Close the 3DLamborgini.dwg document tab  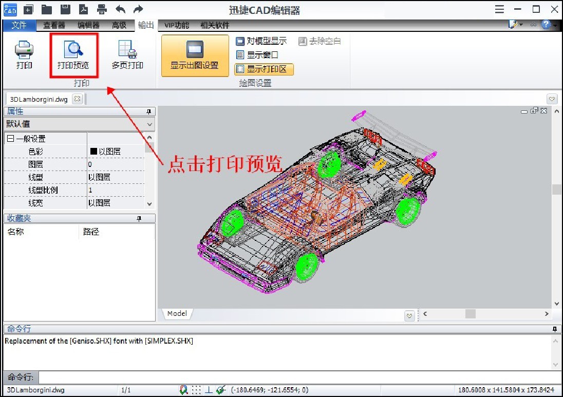click(77, 99)
